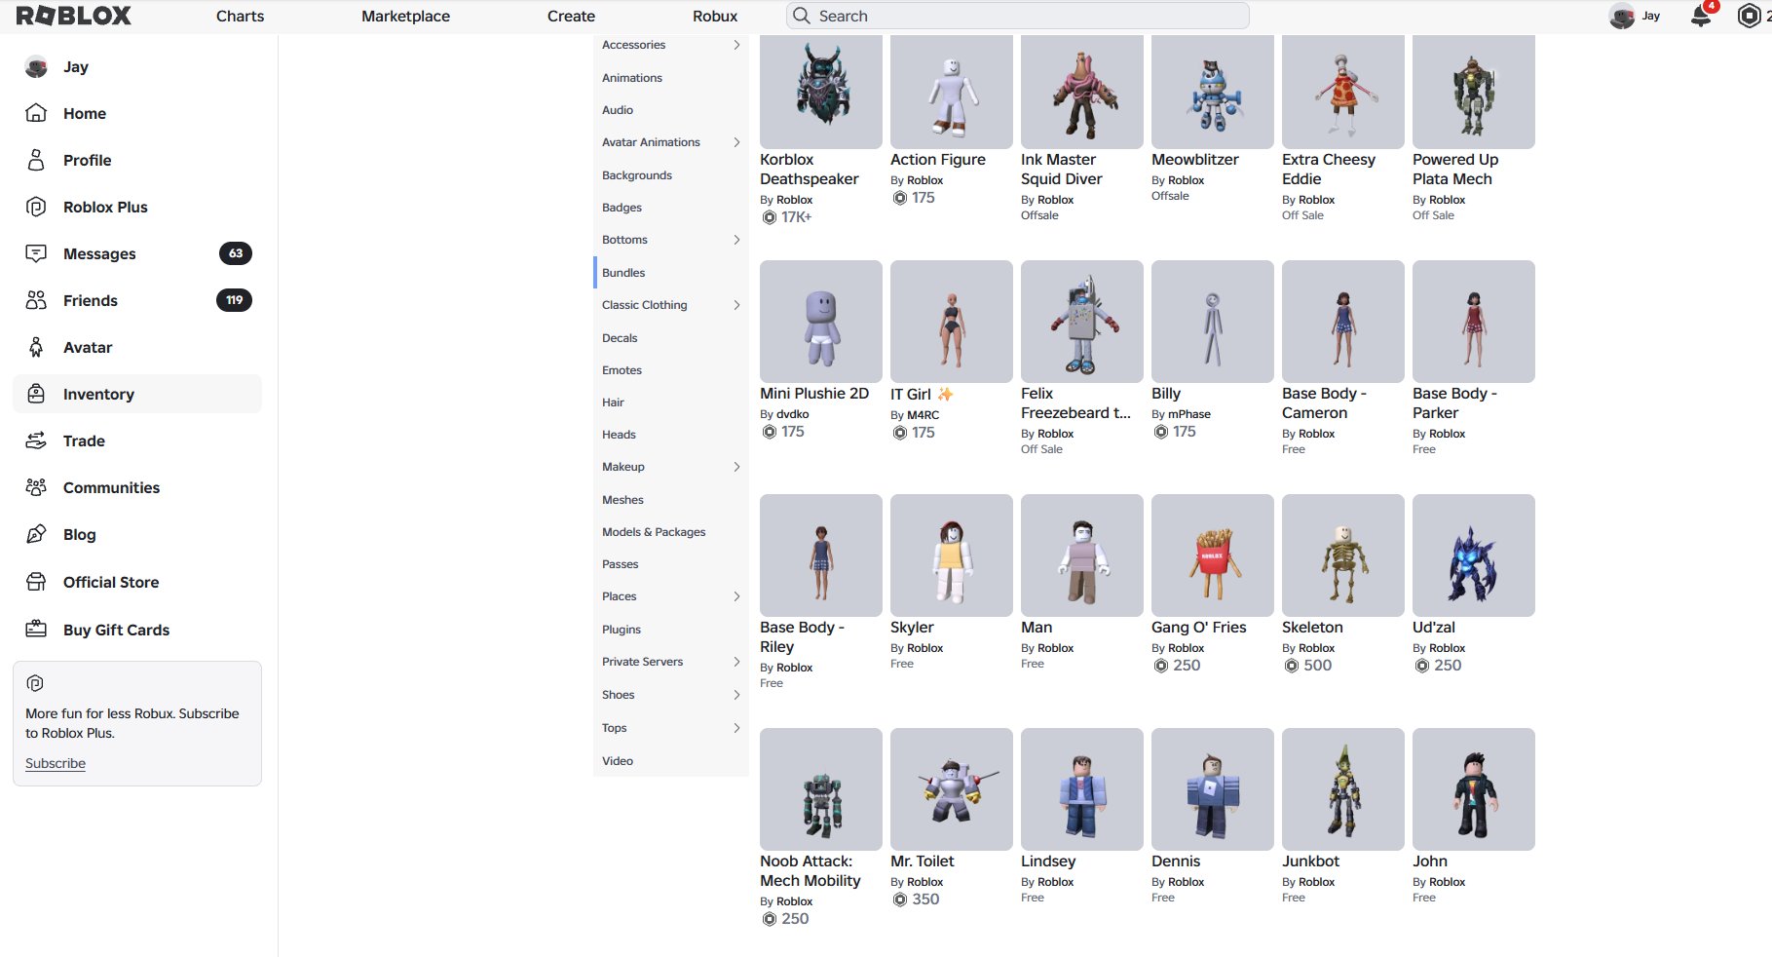
Task: Click the Roblox Plus sidebar icon
Action: coord(36,207)
